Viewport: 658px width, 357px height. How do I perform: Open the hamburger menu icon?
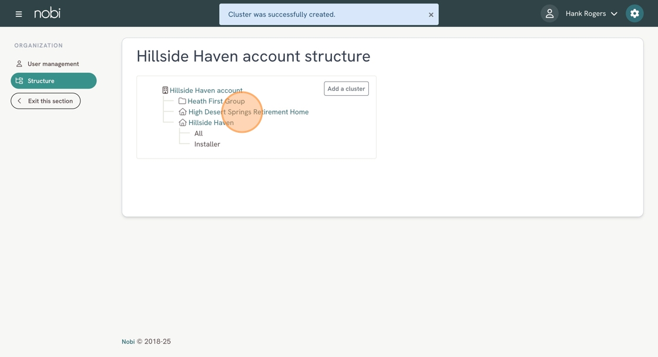(x=18, y=14)
